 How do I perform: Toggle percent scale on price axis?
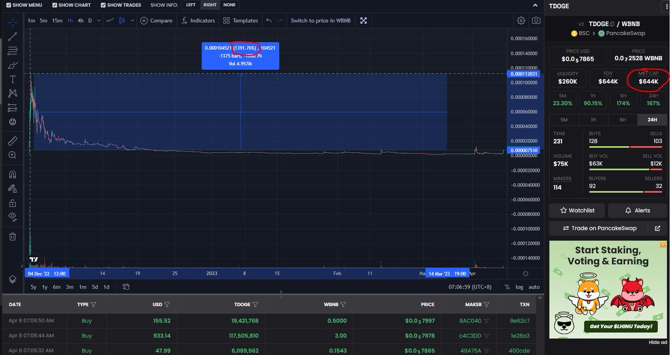pos(507,287)
